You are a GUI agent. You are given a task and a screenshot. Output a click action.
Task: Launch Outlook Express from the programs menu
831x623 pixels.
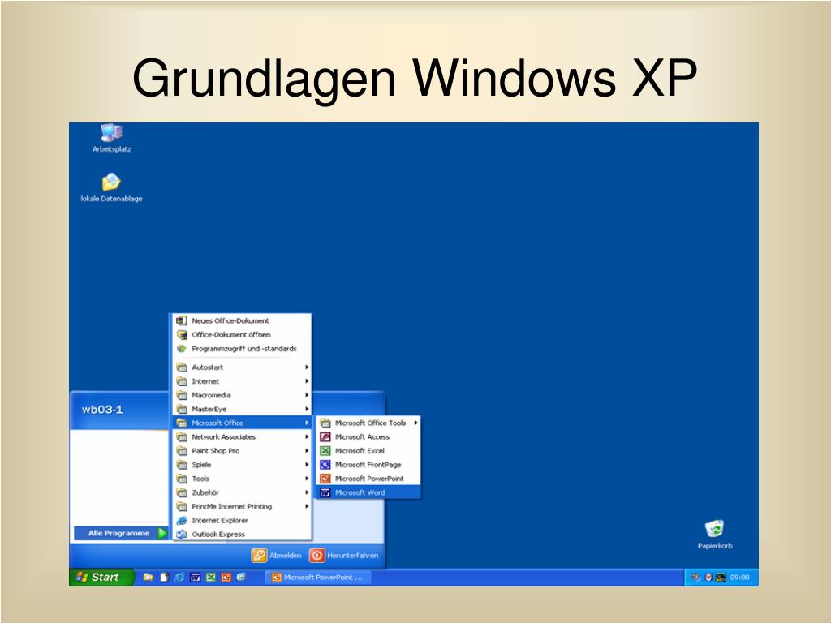(243, 534)
